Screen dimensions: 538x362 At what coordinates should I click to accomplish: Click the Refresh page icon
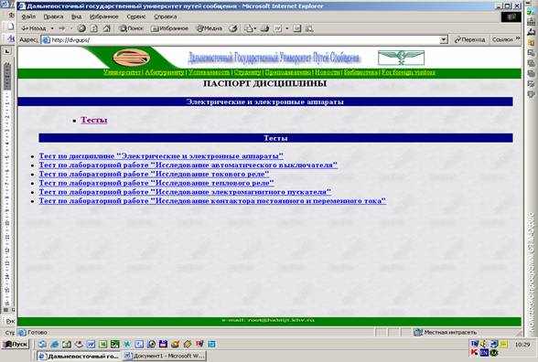[x=94, y=28]
